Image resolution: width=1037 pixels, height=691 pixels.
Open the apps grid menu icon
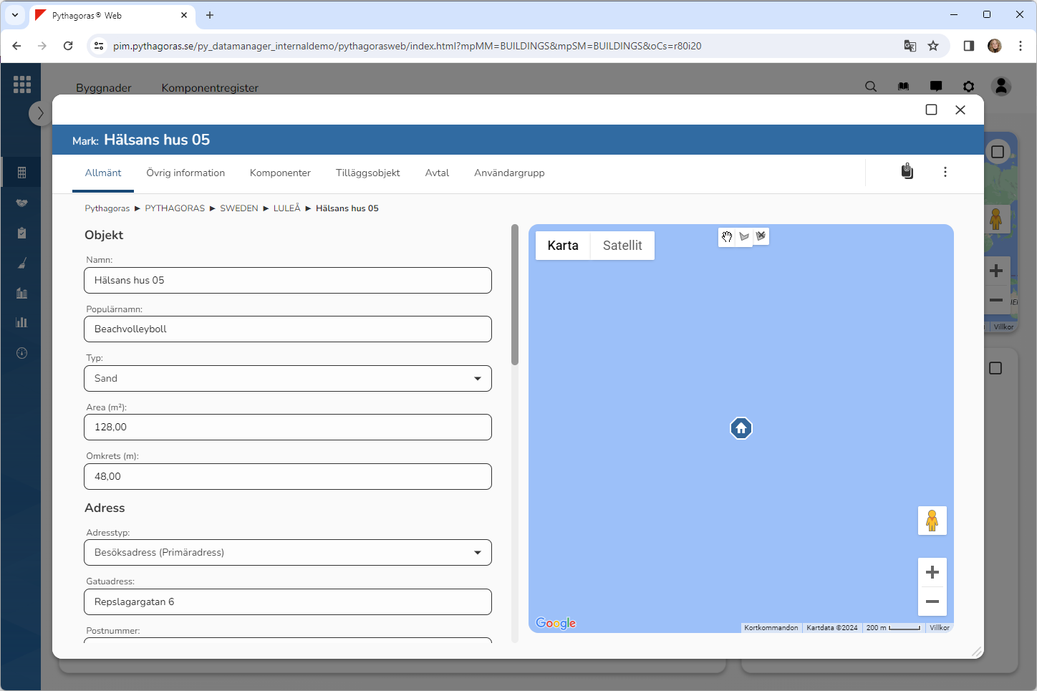(22, 84)
